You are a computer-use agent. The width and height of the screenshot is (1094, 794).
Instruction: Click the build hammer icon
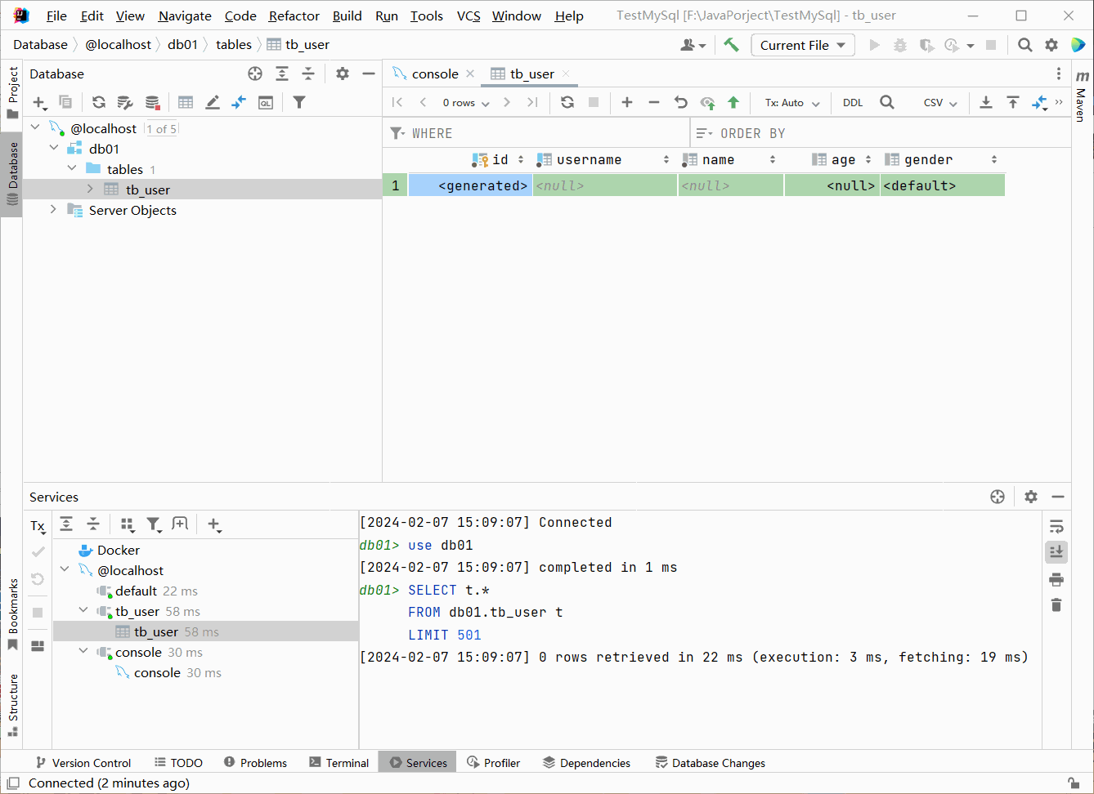click(x=732, y=45)
